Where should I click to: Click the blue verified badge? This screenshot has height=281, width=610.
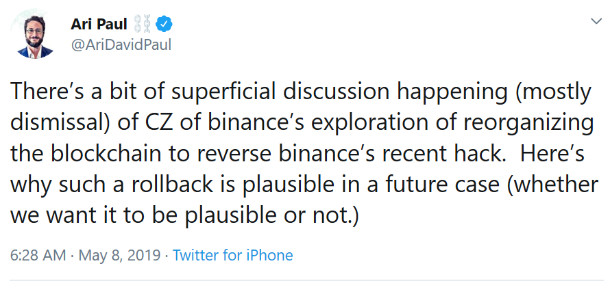164,25
